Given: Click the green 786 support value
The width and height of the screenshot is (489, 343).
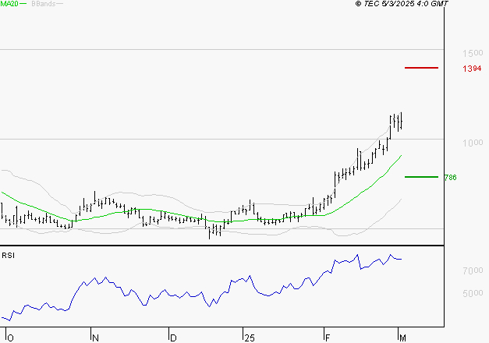Looking at the screenshot, I should [x=450, y=178].
